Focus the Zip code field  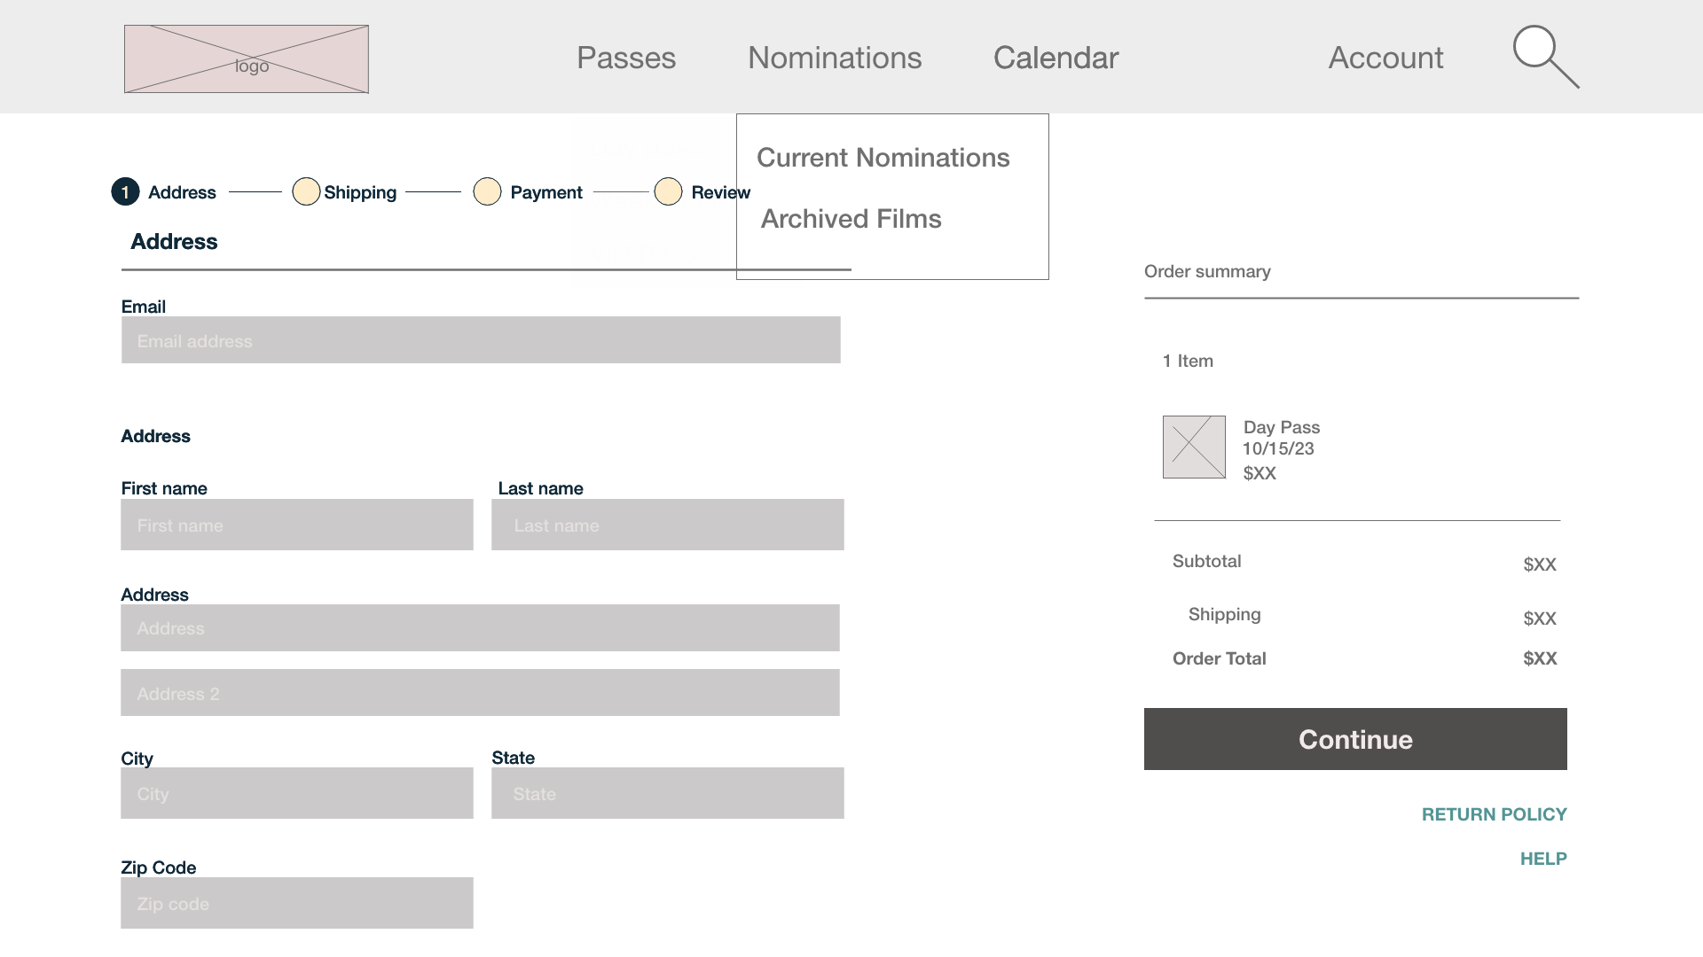click(x=297, y=903)
